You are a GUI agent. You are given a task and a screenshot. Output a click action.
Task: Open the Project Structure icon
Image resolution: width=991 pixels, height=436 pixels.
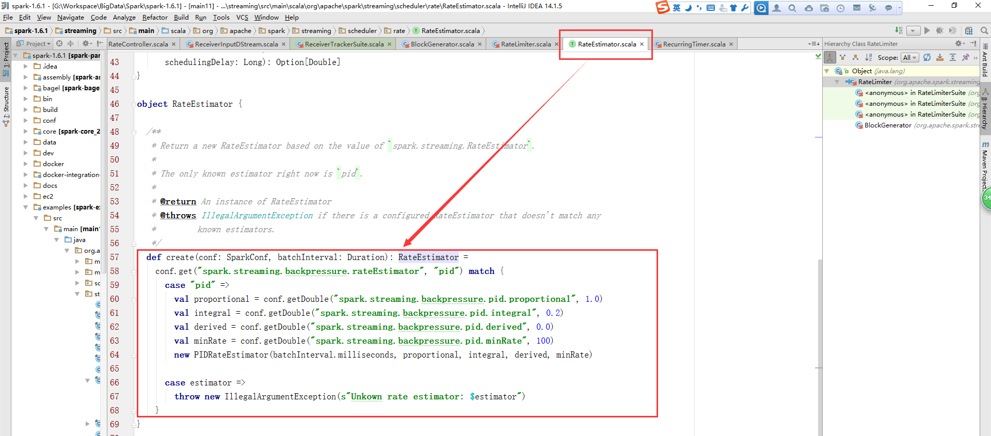969,30
